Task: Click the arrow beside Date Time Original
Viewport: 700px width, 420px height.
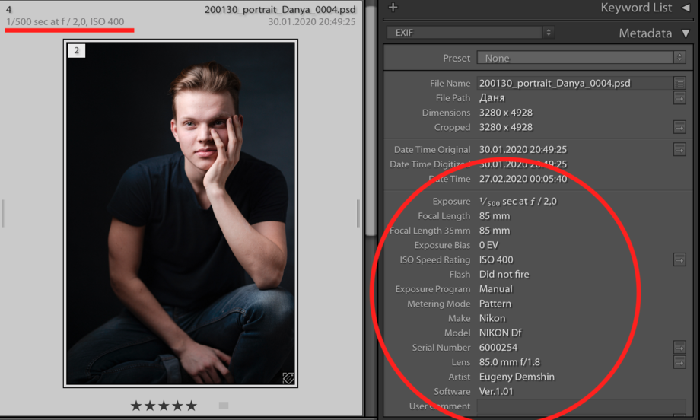Action: pos(679,150)
